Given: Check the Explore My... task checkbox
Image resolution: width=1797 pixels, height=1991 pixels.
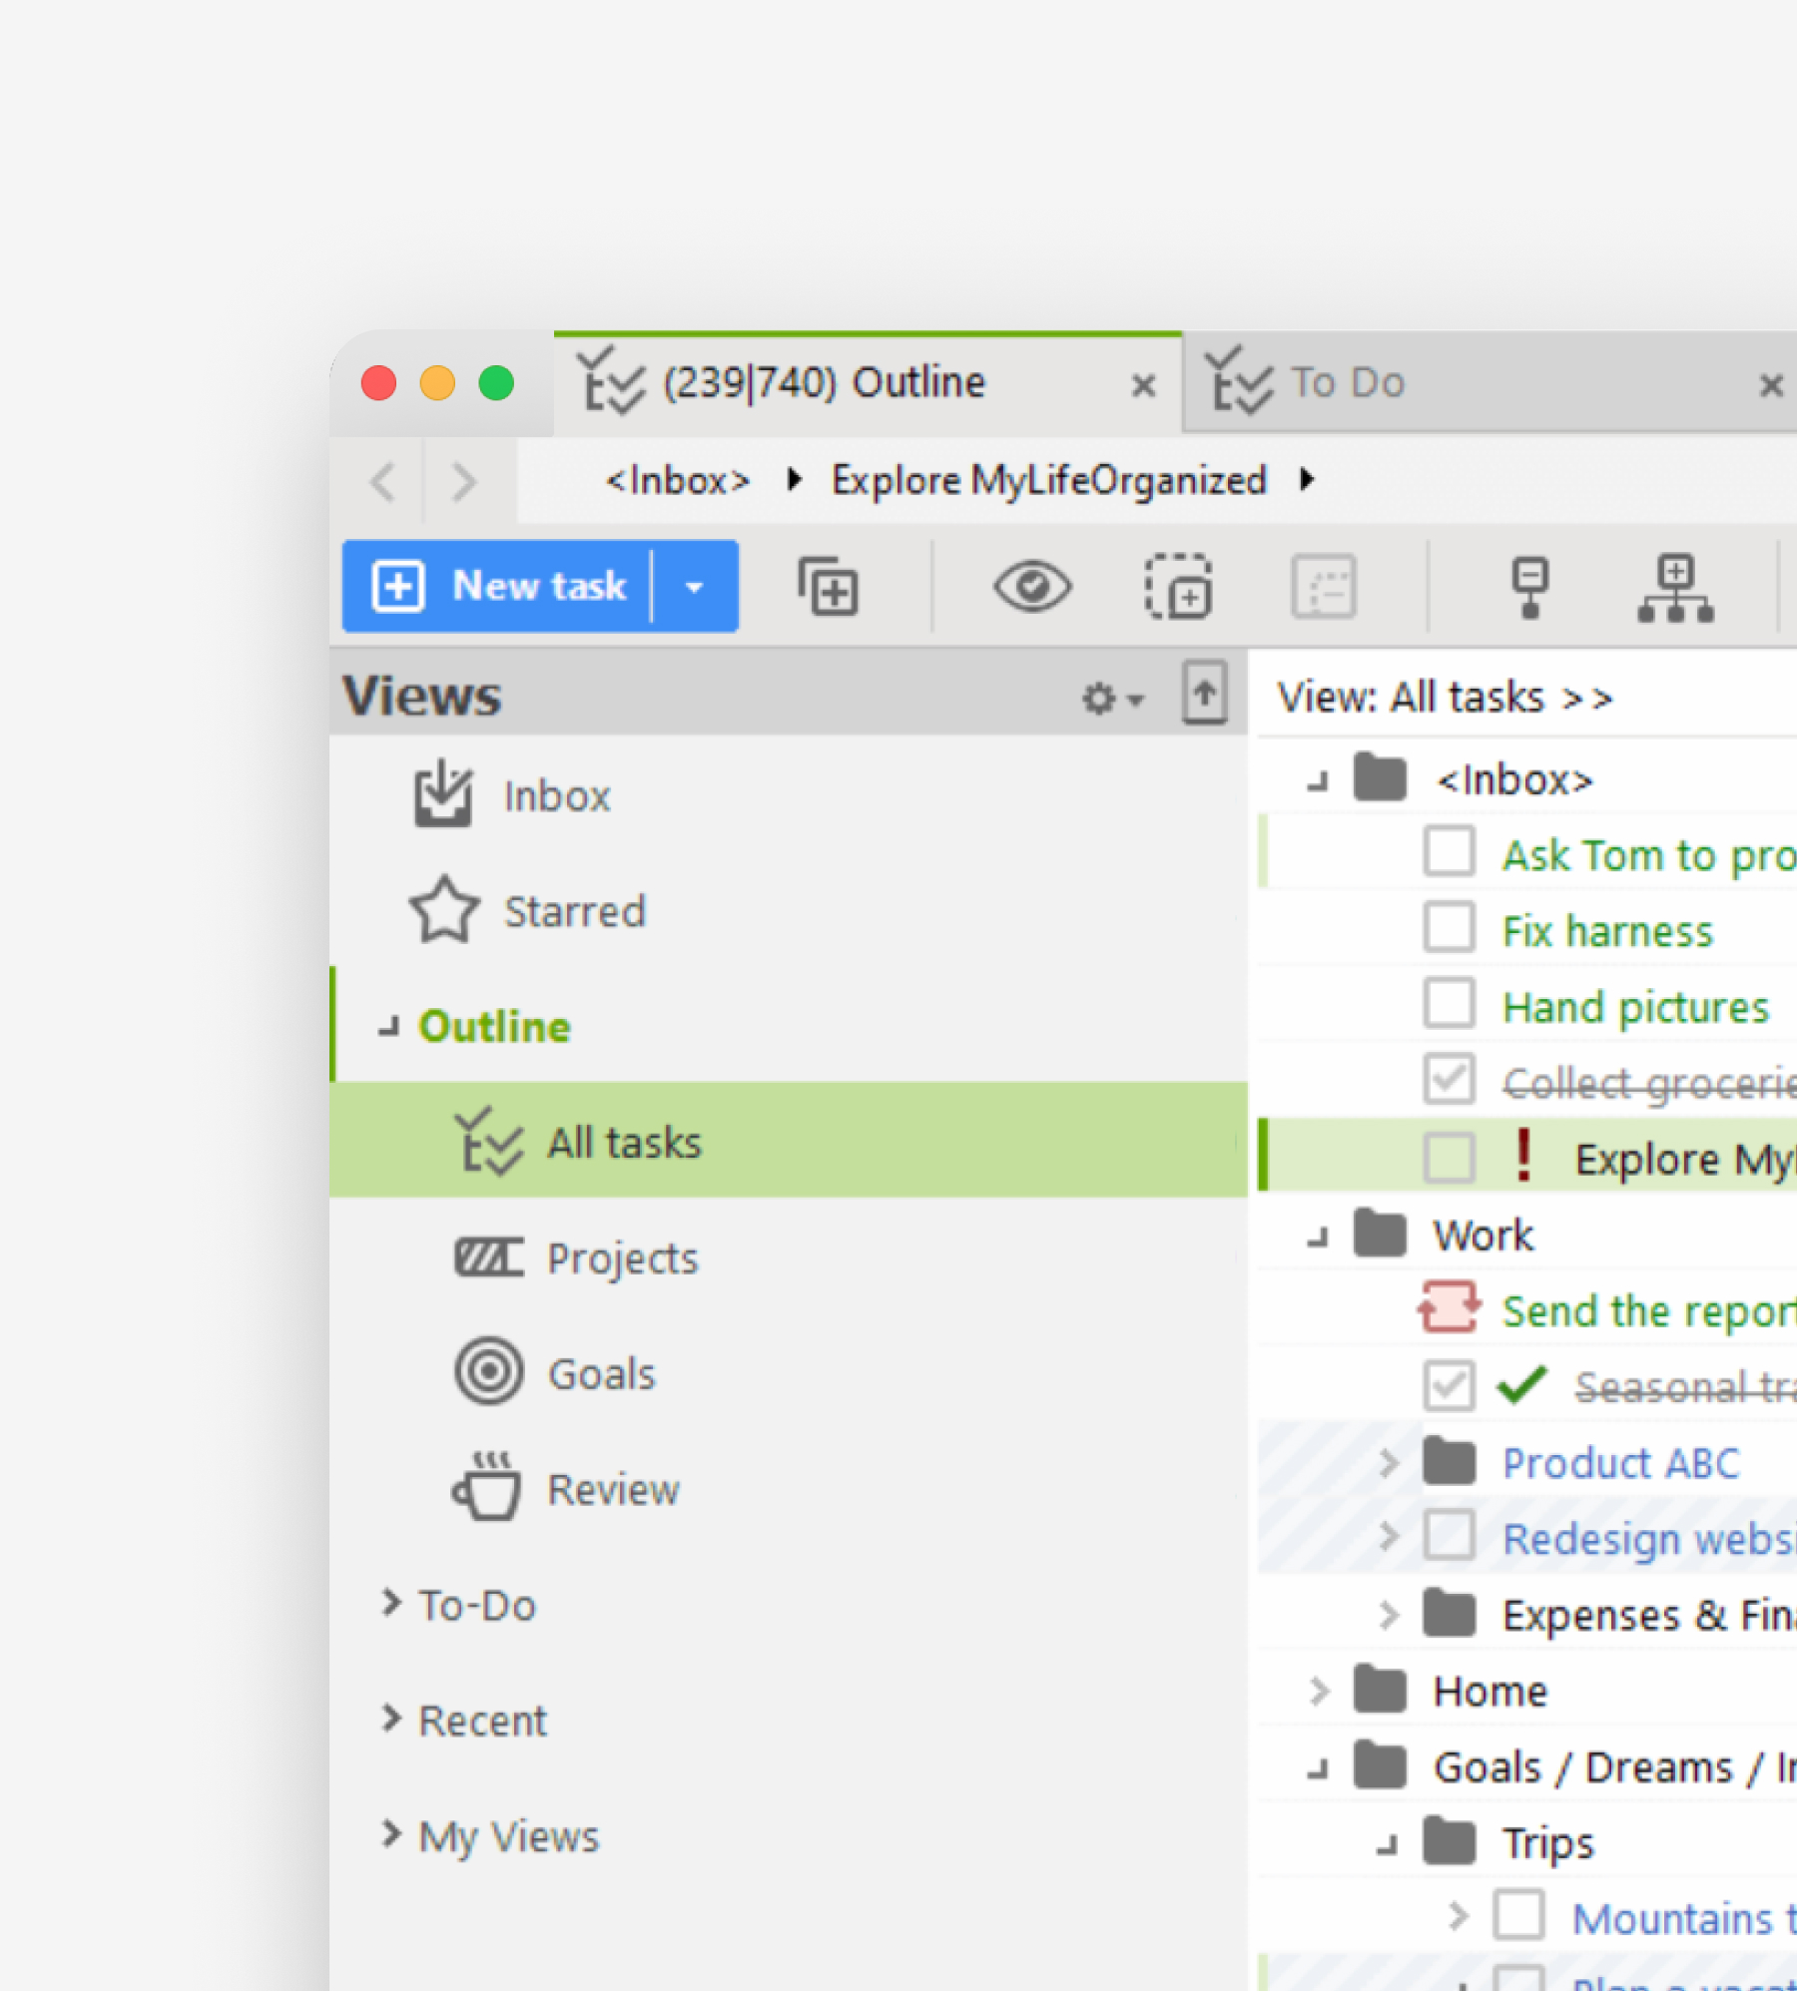Looking at the screenshot, I should [x=1449, y=1157].
